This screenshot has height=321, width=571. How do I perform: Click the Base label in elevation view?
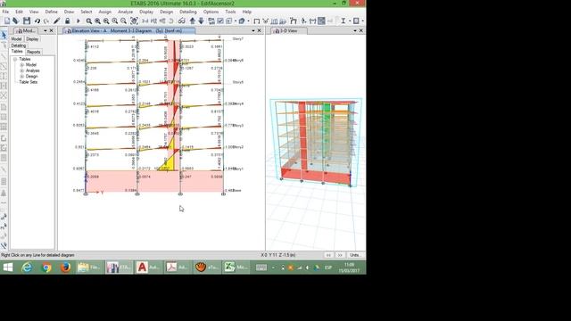click(x=236, y=190)
